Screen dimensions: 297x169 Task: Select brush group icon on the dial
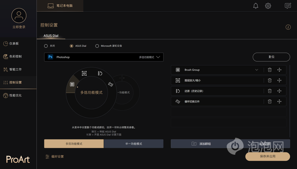(x=72, y=84)
